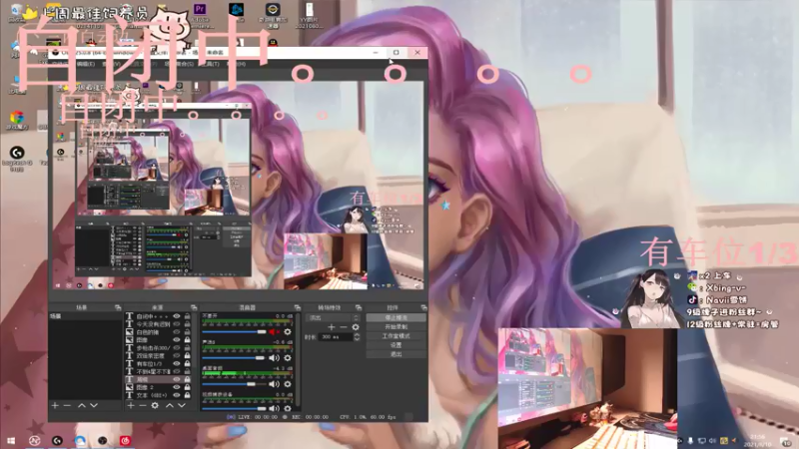Select the 双猫亲密度 source row

tap(158, 356)
